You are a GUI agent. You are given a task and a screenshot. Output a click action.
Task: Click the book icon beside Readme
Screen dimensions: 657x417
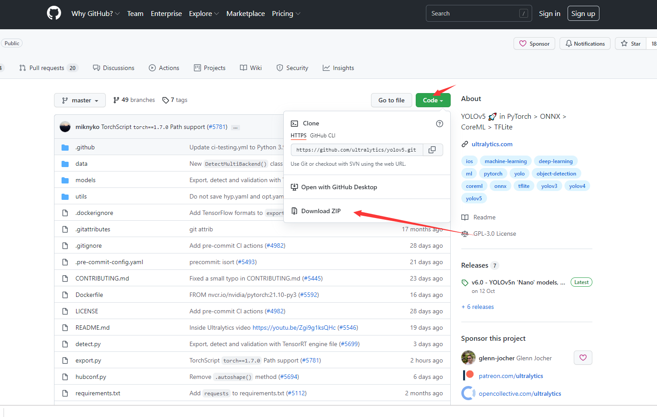click(x=465, y=218)
